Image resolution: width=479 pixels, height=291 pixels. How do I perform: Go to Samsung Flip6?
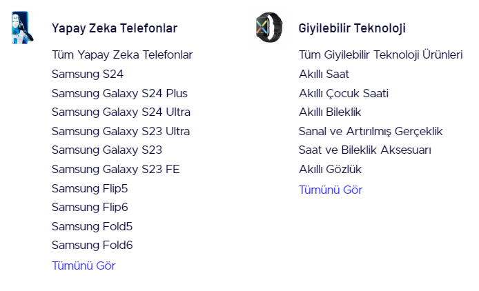(90, 207)
